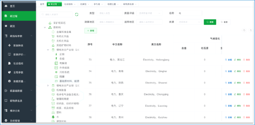
Task: Select the 水 water drop icon in the tree
Action: 53,117
